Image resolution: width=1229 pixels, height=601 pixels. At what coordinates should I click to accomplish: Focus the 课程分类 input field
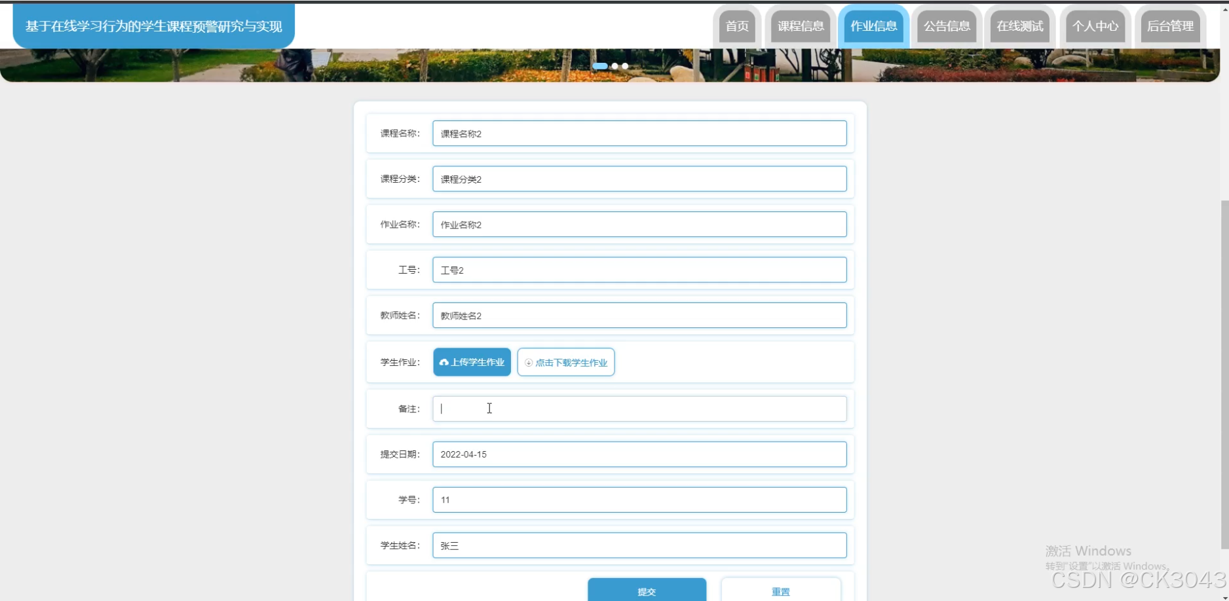(639, 179)
